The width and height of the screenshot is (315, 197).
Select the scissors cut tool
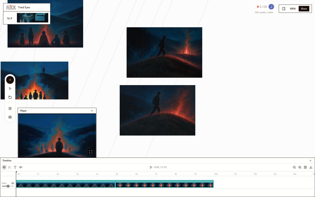pyautogui.click(x=10, y=167)
